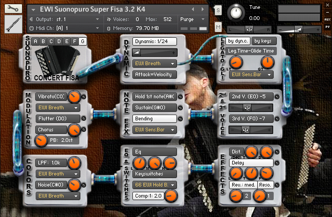Toggle the Bending LED
The image size is (332, 217).
180,119
